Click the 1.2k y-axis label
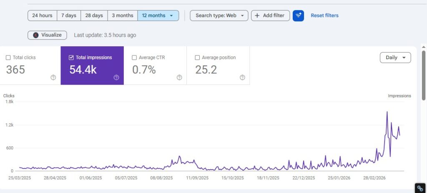The height and width of the screenshot is (193, 427). (x=10, y=125)
